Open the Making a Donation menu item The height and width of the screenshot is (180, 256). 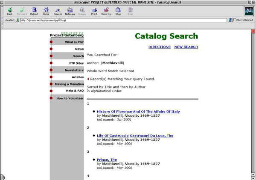pyautogui.click(x=69, y=84)
